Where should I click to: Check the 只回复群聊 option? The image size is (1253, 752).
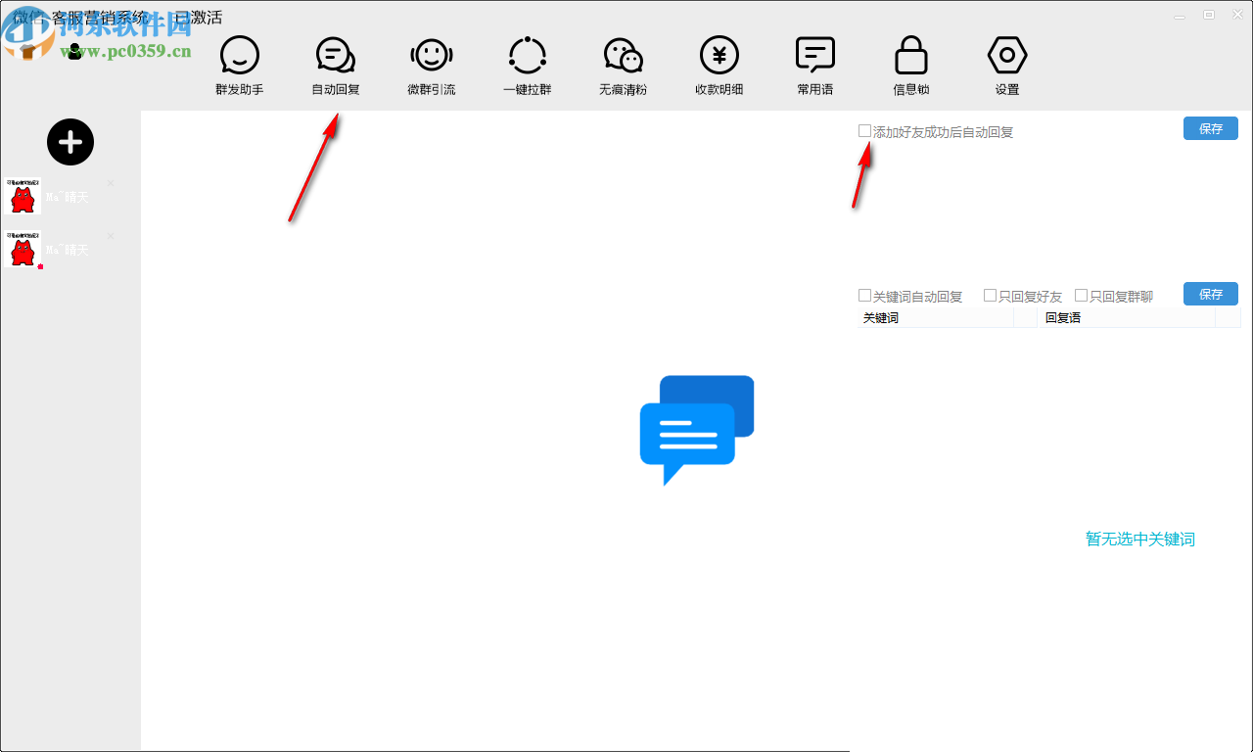point(1081,296)
